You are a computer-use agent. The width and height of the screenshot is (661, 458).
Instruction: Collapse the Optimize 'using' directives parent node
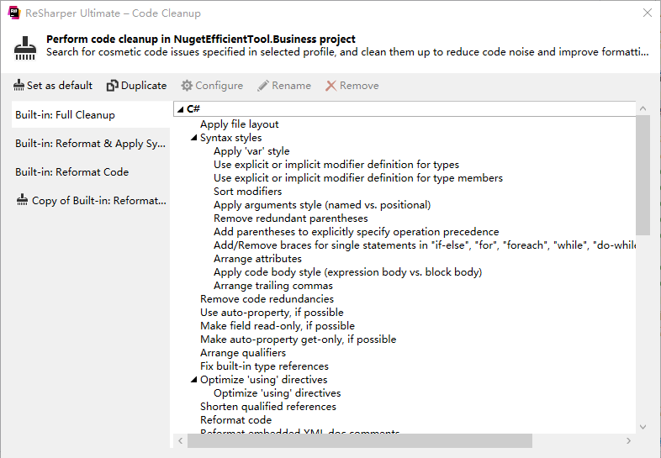tap(194, 380)
